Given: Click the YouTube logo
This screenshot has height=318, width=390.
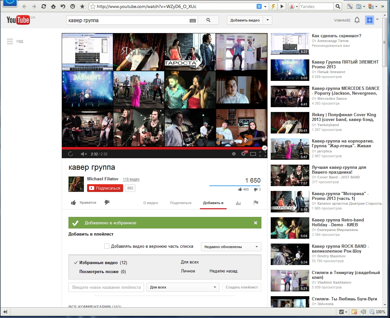Looking at the screenshot, I should [x=18, y=20].
